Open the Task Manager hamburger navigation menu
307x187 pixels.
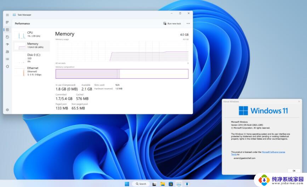(x=7, y=15)
